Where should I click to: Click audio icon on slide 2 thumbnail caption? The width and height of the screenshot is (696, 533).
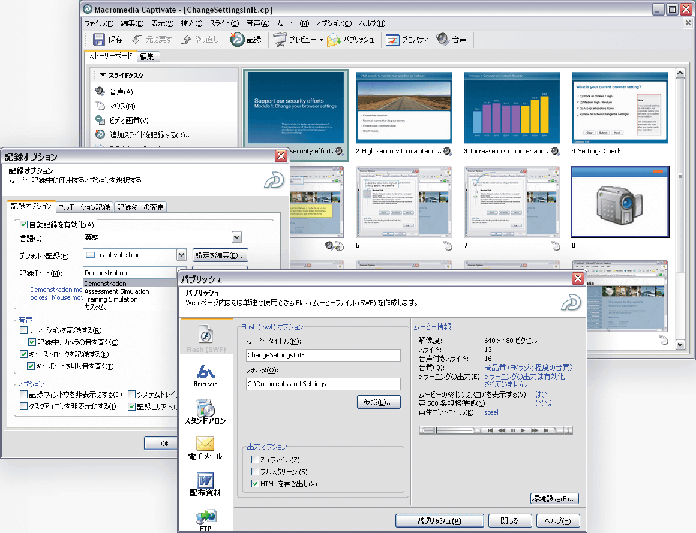447,152
